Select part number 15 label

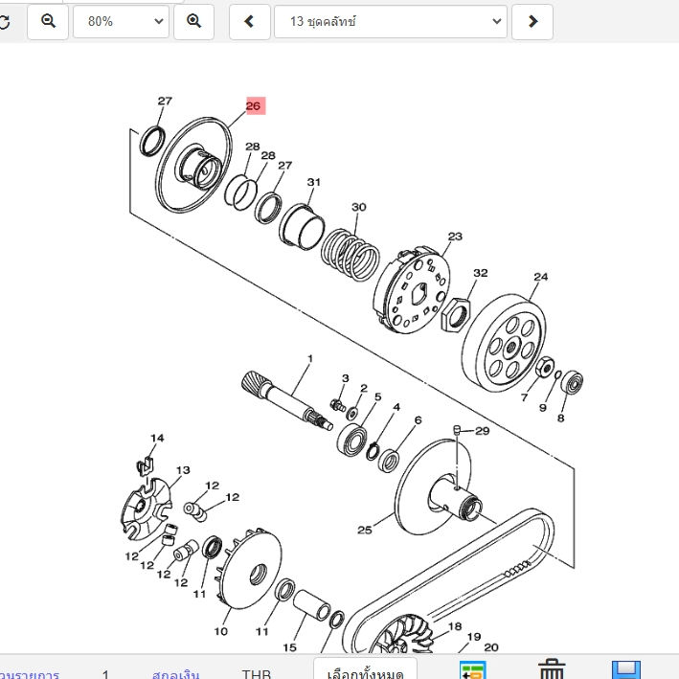pyautogui.click(x=290, y=647)
